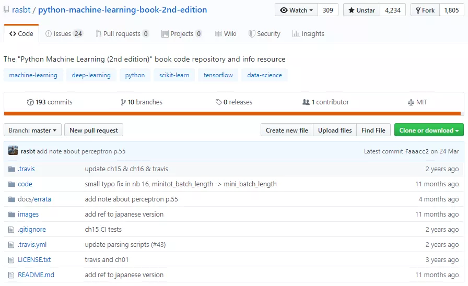Open the Clone or download dropdown
The image size is (468, 286).
point(429,130)
